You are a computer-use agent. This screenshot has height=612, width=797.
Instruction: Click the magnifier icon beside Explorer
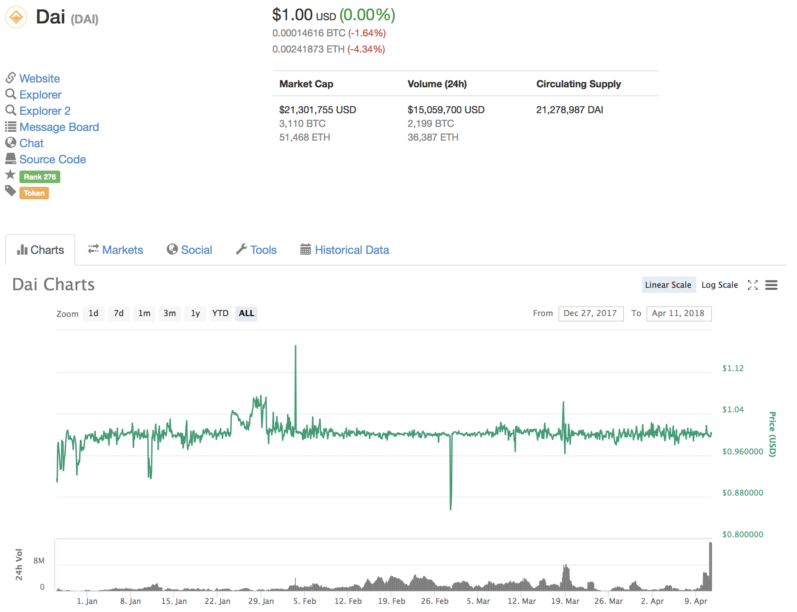click(x=11, y=94)
